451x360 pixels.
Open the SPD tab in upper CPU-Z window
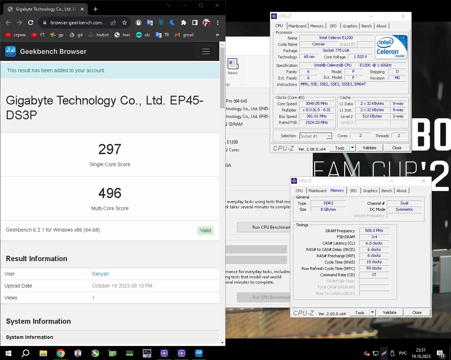pos(333,26)
